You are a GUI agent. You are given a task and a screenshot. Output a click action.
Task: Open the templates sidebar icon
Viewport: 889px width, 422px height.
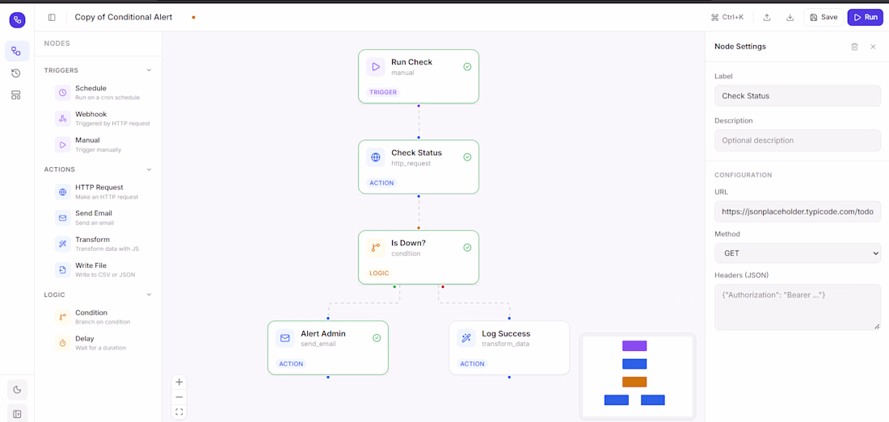pyautogui.click(x=16, y=95)
